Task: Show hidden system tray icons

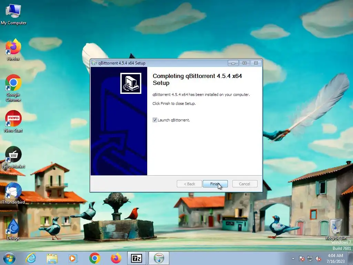Action: [x=293, y=258]
